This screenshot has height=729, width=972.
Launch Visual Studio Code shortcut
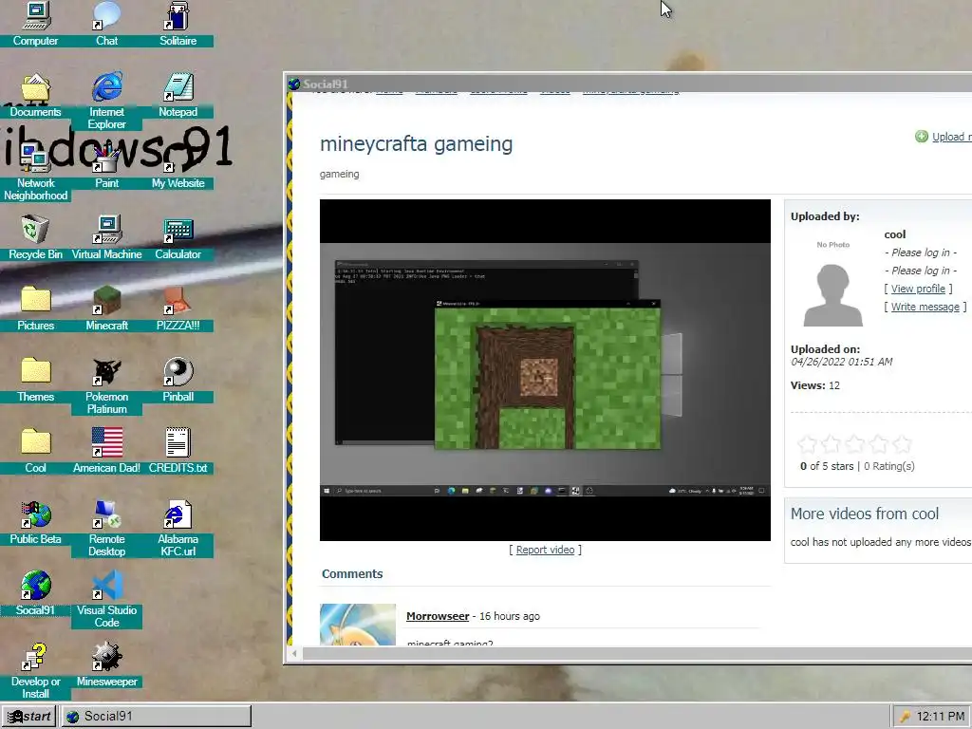click(x=106, y=600)
